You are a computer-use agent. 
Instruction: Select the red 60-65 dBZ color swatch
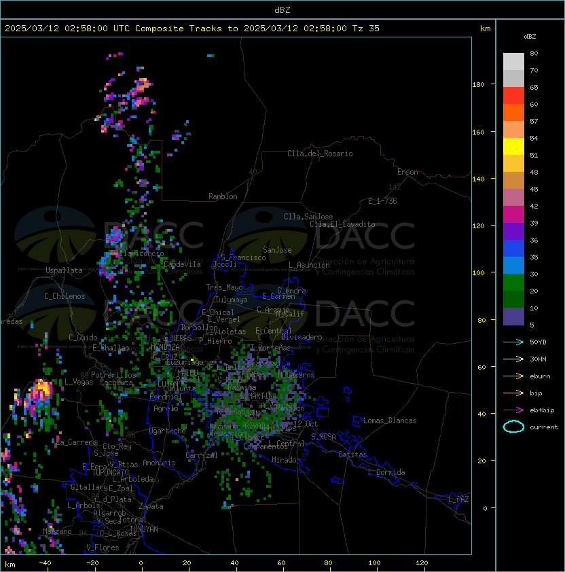[x=513, y=96]
